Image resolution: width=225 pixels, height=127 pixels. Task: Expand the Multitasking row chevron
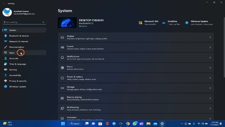(x=210, y=108)
